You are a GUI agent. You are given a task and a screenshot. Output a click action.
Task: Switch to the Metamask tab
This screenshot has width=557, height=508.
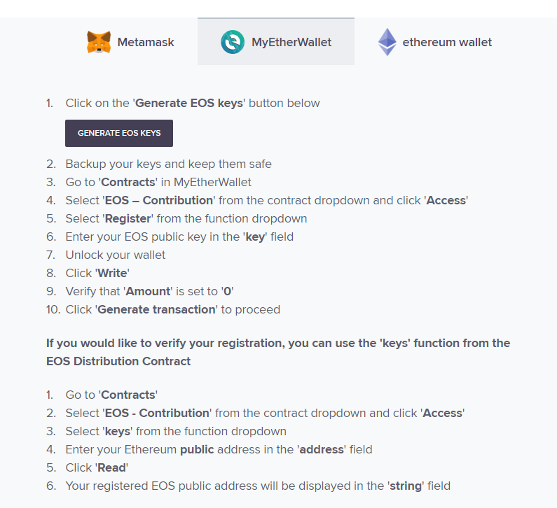(131, 42)
